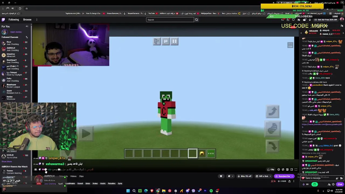Screen dimensions: 345x194
Task: Open the Following tab
Action: [x=14, y=20]
